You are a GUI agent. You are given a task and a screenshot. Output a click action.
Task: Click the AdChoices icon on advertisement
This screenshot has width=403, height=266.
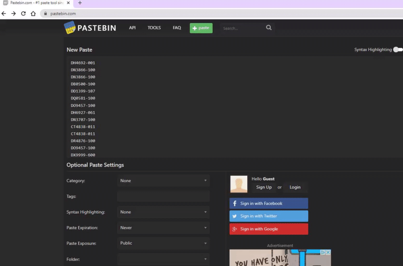click(x=323, y=252)
